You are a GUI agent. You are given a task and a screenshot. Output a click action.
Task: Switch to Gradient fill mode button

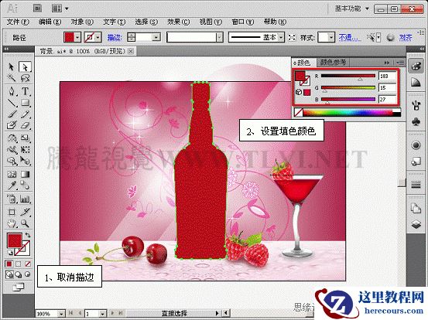point(19,264)
